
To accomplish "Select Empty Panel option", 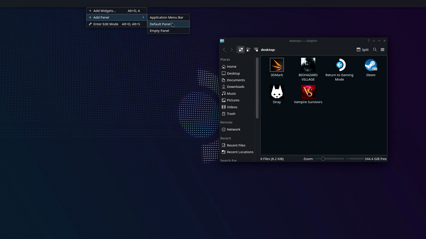I will click(168, 31).
